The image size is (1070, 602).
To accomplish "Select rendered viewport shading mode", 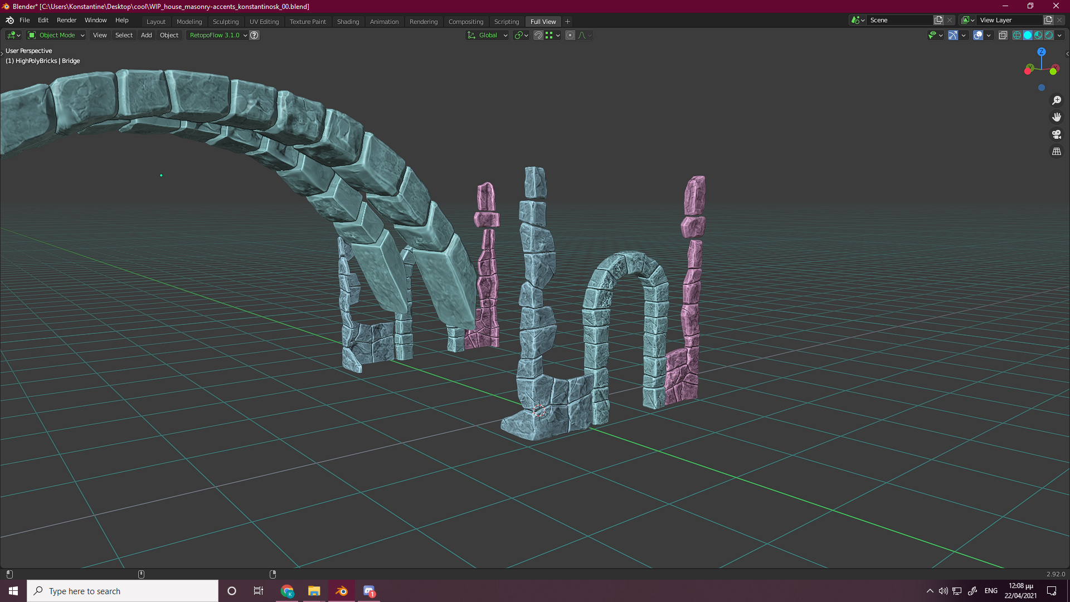I will click(1049, 35).
